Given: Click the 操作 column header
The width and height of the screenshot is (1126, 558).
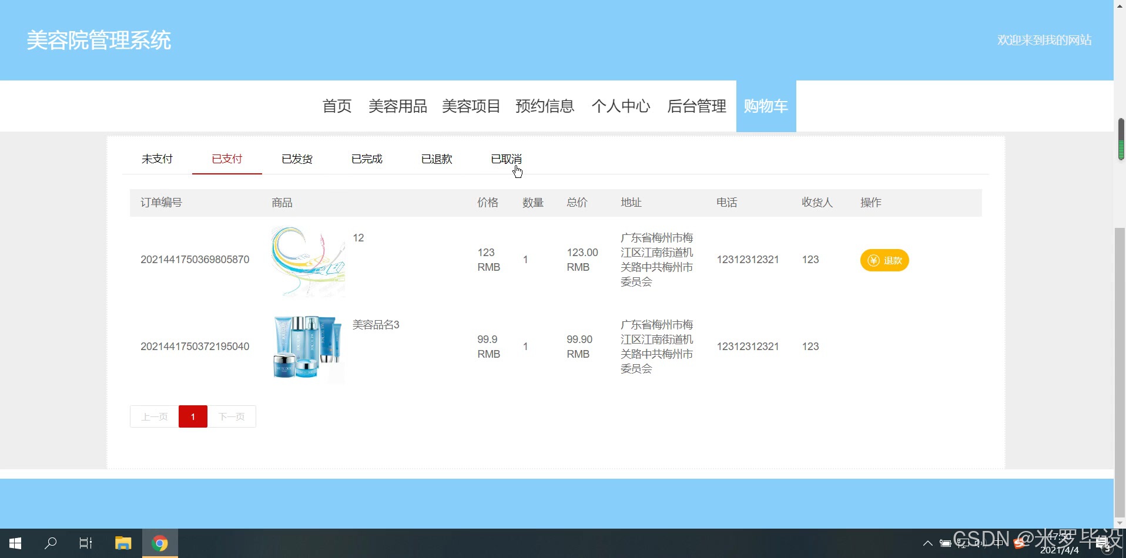Looking at the screenshot, I should (x=871, y=203).
